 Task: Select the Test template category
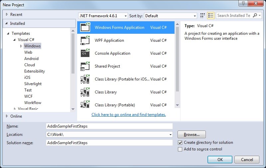point(28,90)
